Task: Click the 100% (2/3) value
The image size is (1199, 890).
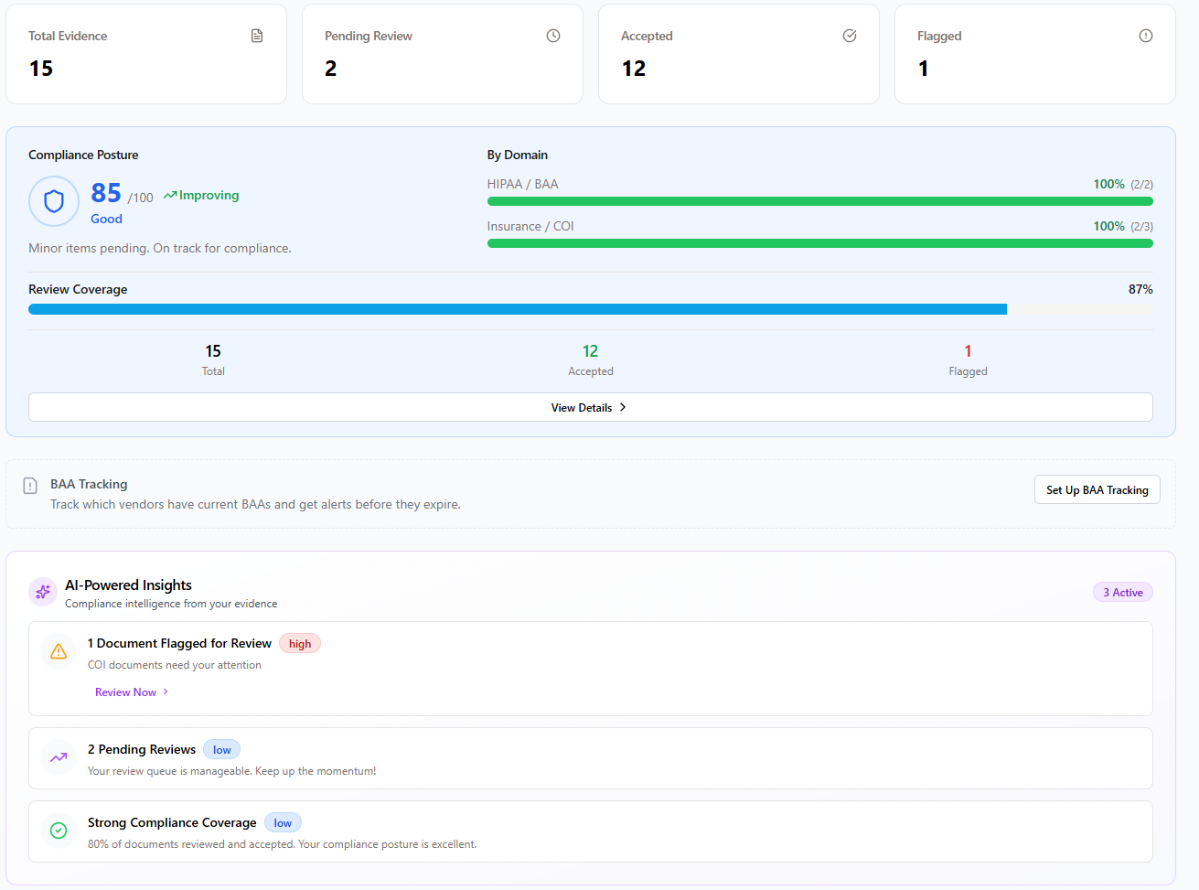Action: click(1123, 226)
